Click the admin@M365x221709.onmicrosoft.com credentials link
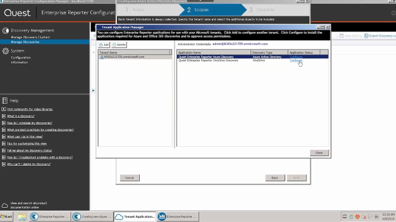The height and width of the screenshot is (222, 396). pyautogui.click(x=240, y=44)
